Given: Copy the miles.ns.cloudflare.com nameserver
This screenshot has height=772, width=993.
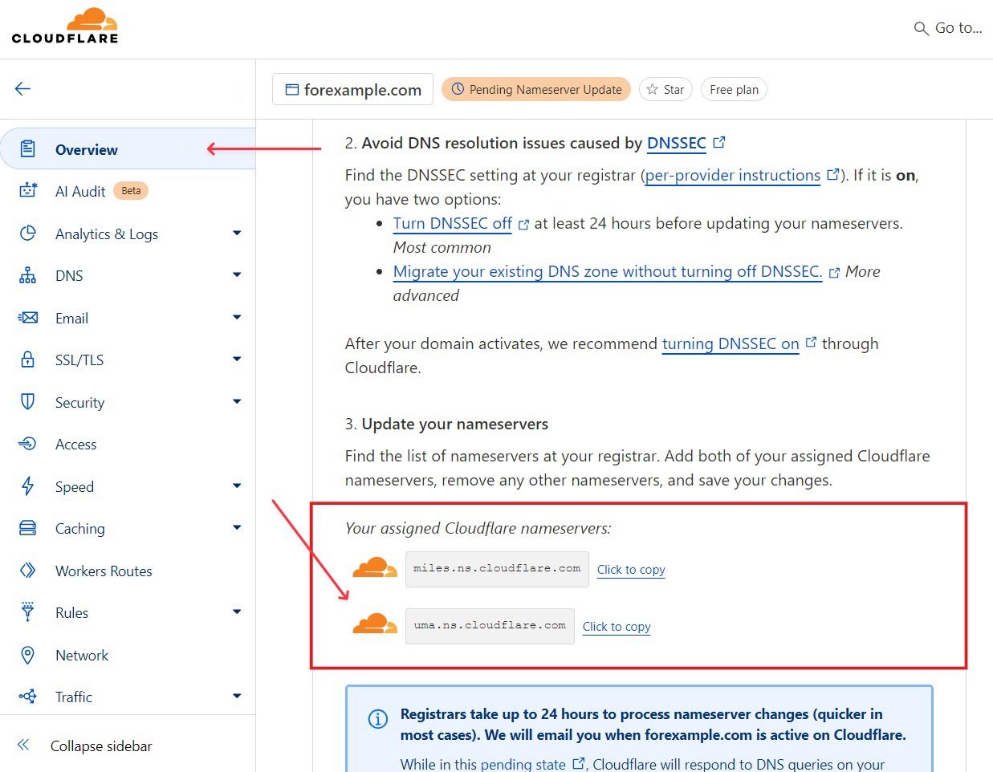Looking at the screenshot, I should click(x=631, y=570).
